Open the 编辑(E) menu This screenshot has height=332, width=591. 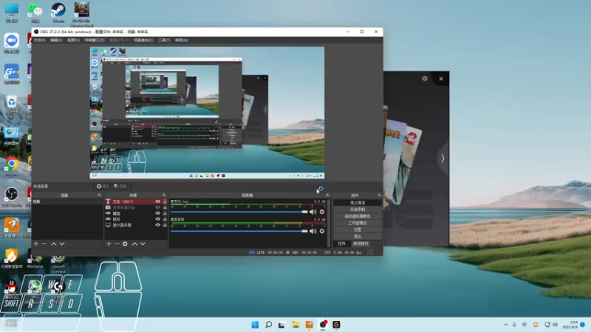(56, 41)
